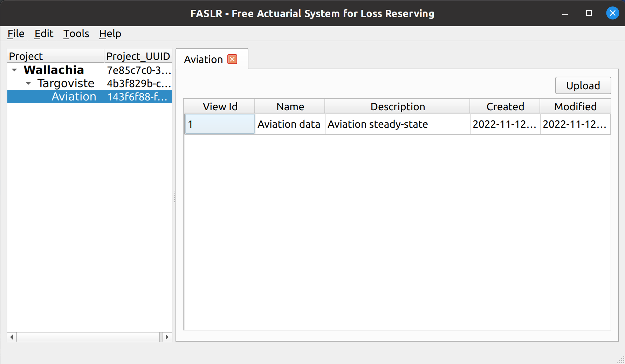Click the Name column header

point(290,106)
